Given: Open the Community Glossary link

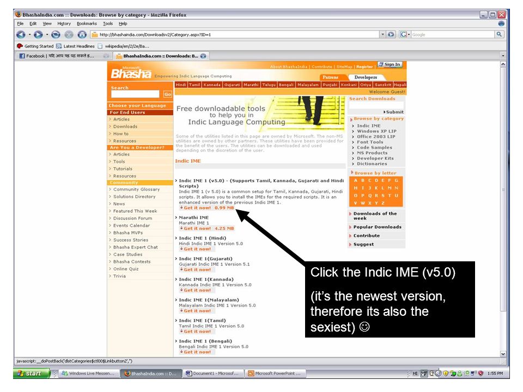Looking at the screenshot, I should pos(136,189).
